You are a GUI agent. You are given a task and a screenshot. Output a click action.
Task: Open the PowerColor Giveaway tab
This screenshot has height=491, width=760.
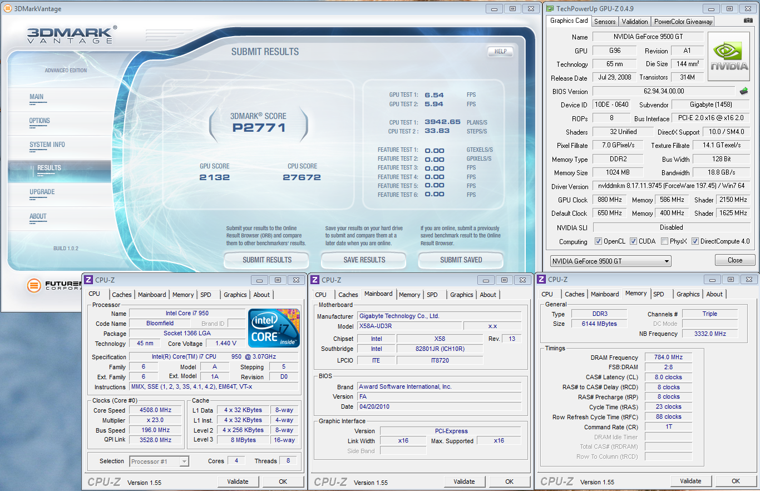tap(683, 22)
